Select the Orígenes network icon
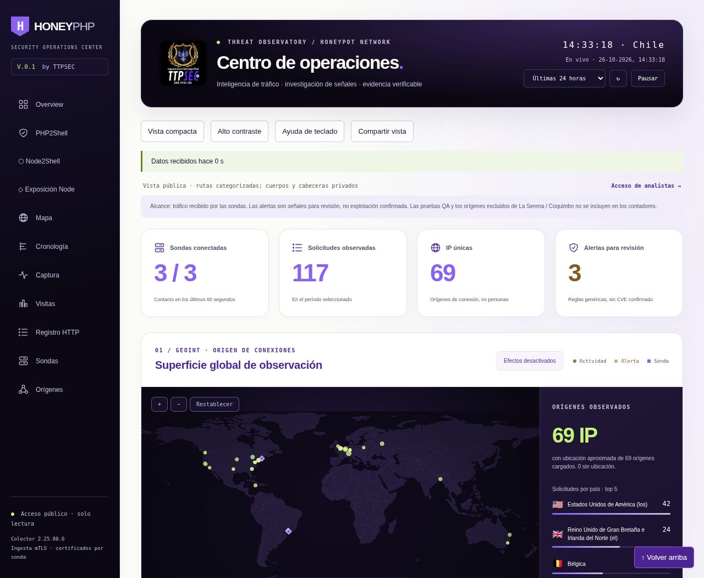Screen dimensions: 704x578 pyautogui.click(x=23, y=390)
